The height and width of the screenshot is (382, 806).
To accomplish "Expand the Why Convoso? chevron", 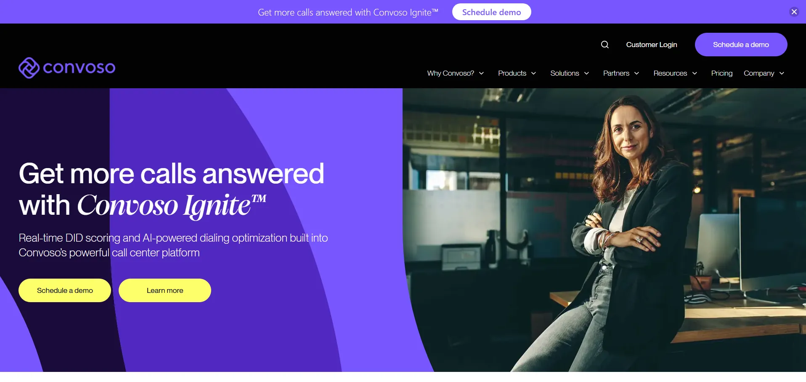I will pyautogui.click(x=481, y=73).
